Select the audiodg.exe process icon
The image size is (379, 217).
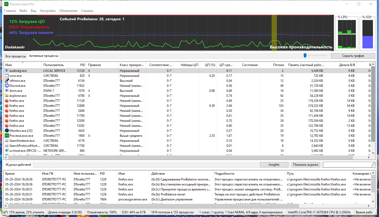7,71
